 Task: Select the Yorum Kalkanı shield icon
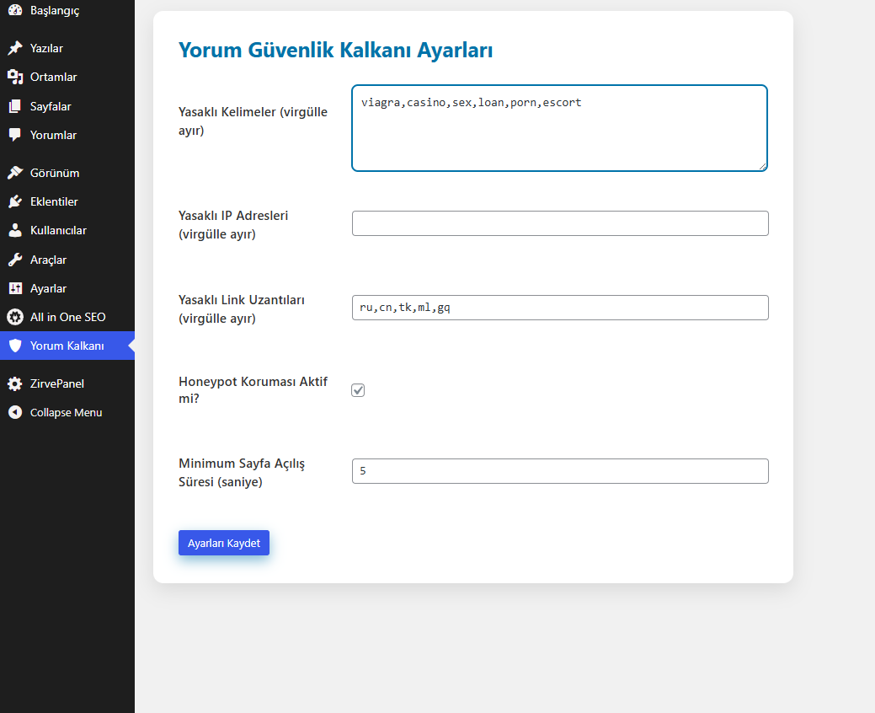[x=14, y=346]
